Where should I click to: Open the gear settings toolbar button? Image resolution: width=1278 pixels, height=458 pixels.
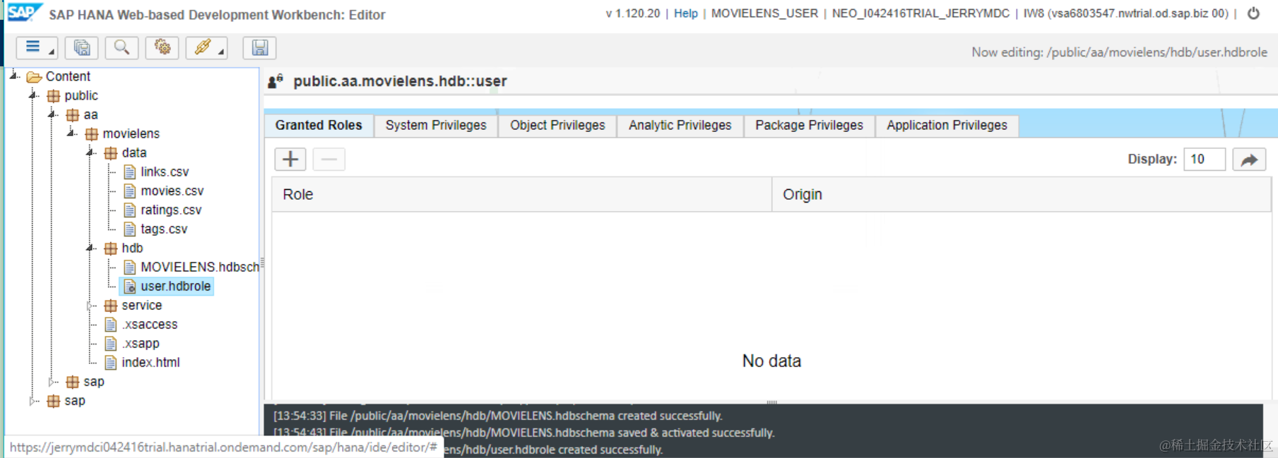pos(162,48)
